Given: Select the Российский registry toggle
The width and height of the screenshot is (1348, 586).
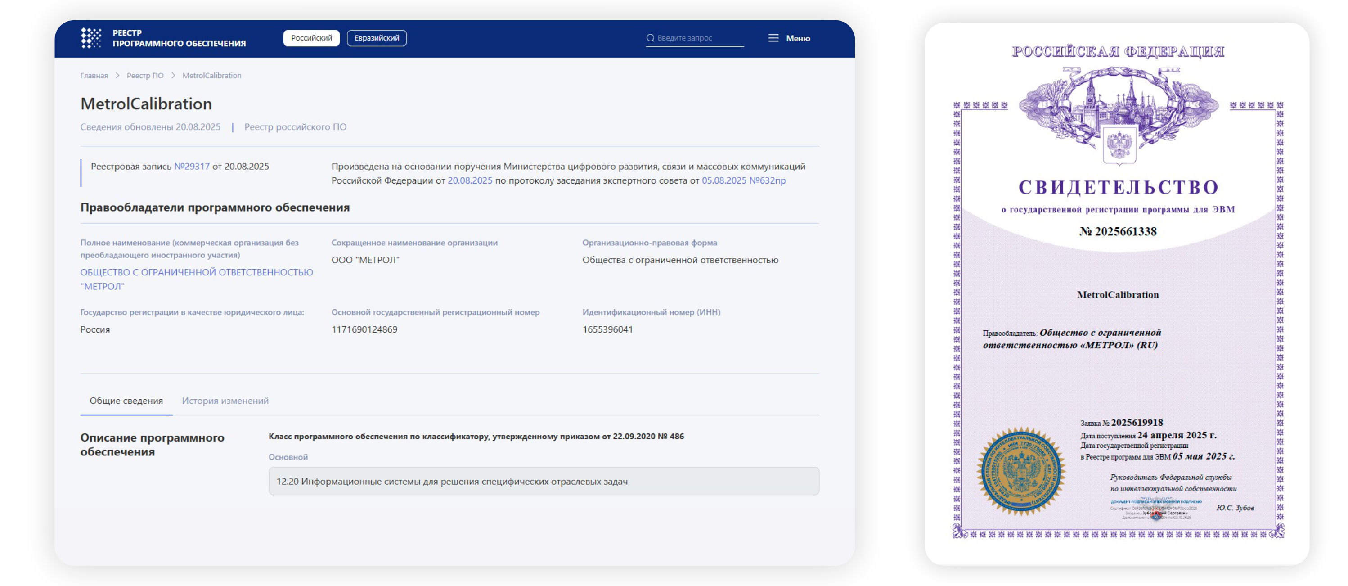Looking at the screenshot, I should [x=311, y=38].
